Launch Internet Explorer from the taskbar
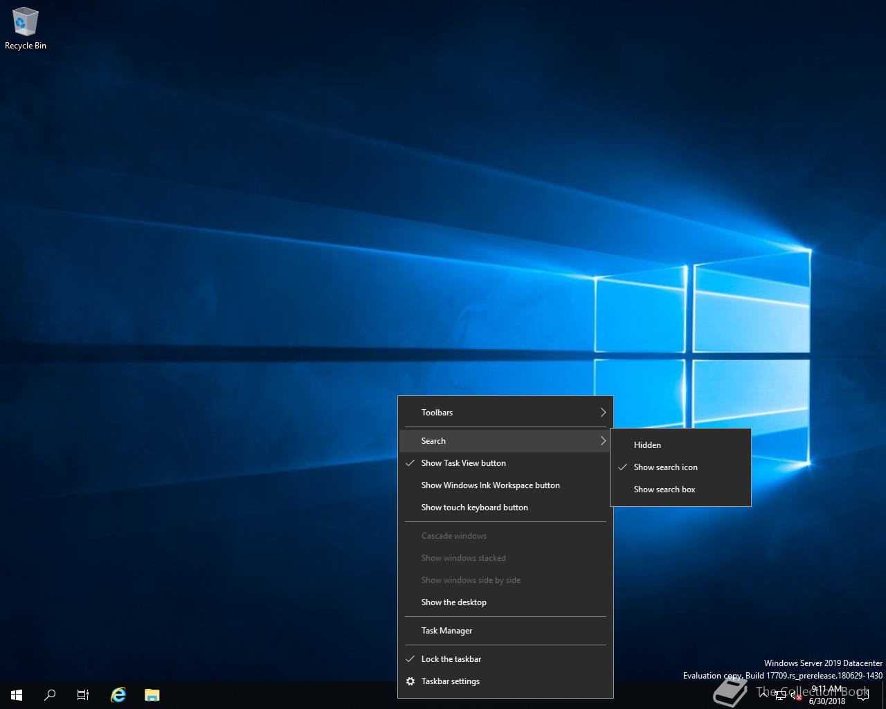This screenshot has height=709, width=886. click(x=118, y=695)
